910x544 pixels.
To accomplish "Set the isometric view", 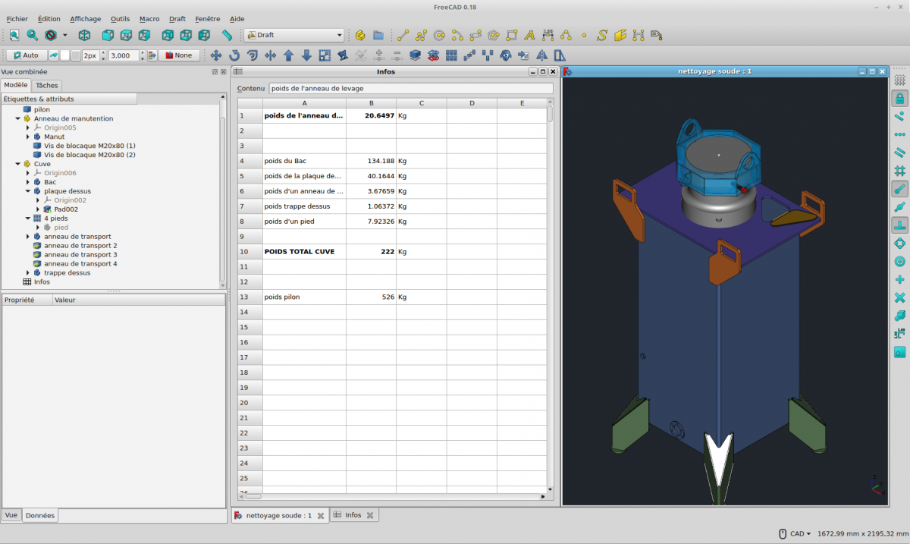I will point(84,35).
